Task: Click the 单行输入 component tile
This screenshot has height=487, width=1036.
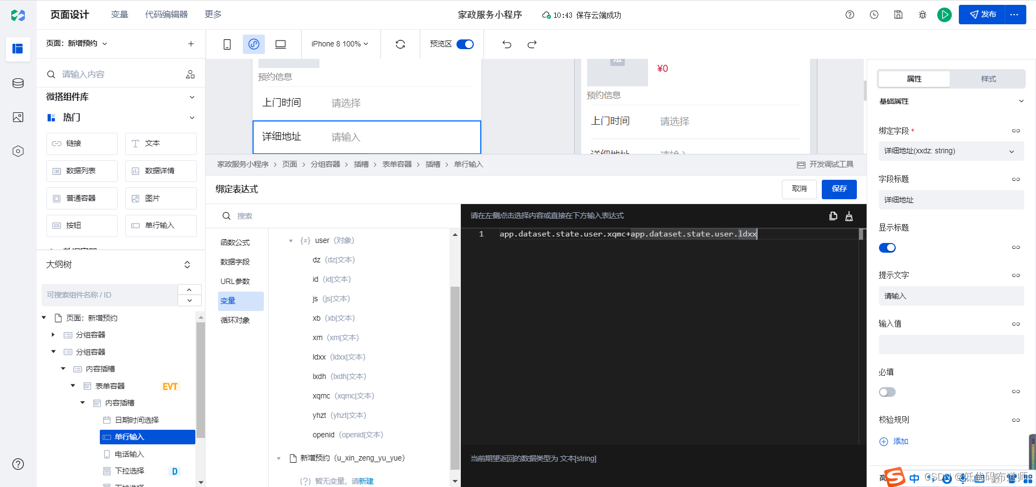Action: 161,226
